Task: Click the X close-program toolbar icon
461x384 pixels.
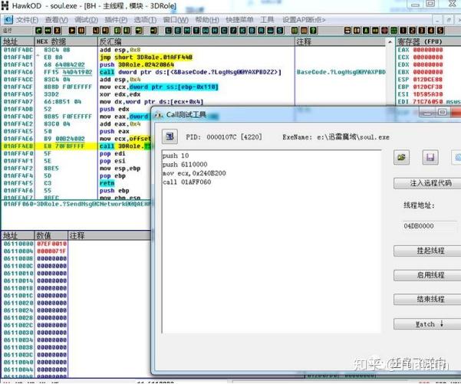Action: [x=57, y=30]
